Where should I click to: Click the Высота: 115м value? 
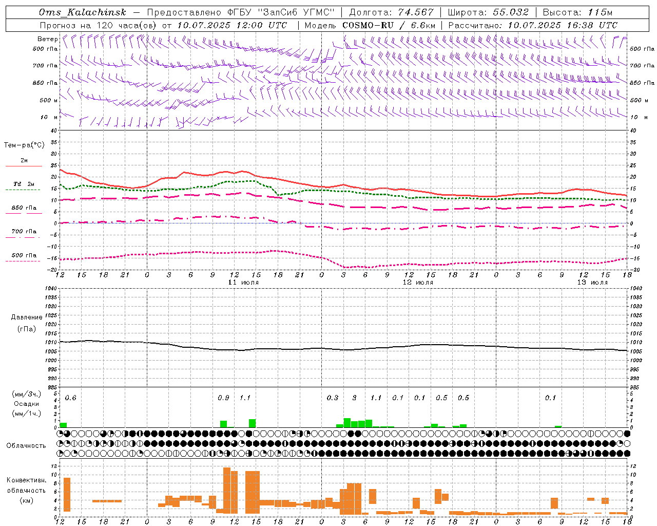coord(578,12)
